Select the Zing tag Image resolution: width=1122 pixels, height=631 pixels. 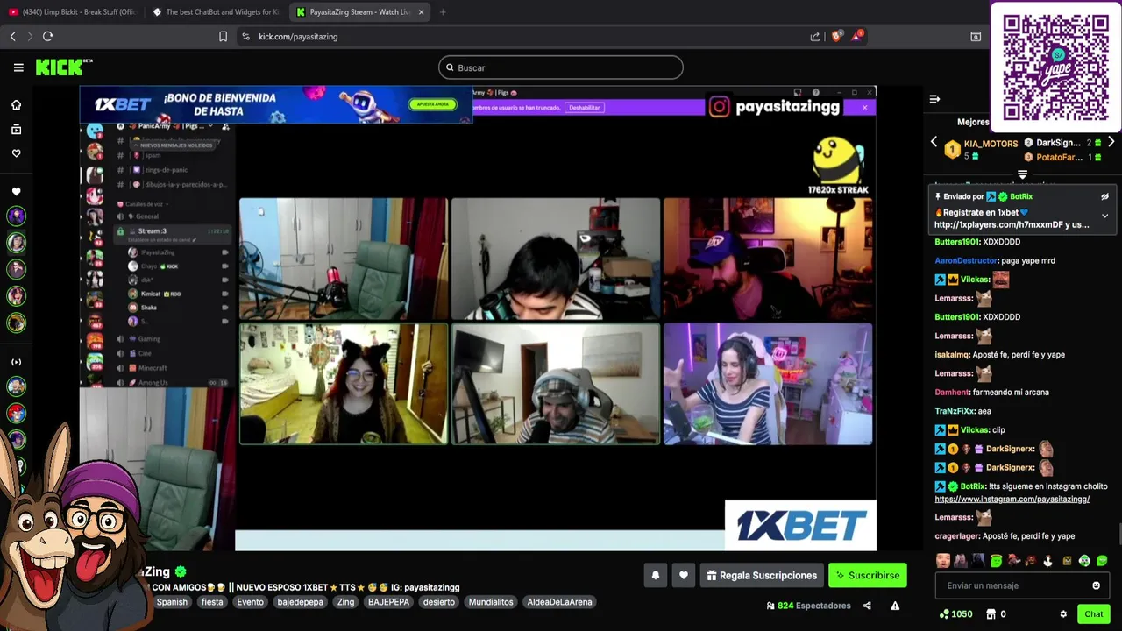345,602
